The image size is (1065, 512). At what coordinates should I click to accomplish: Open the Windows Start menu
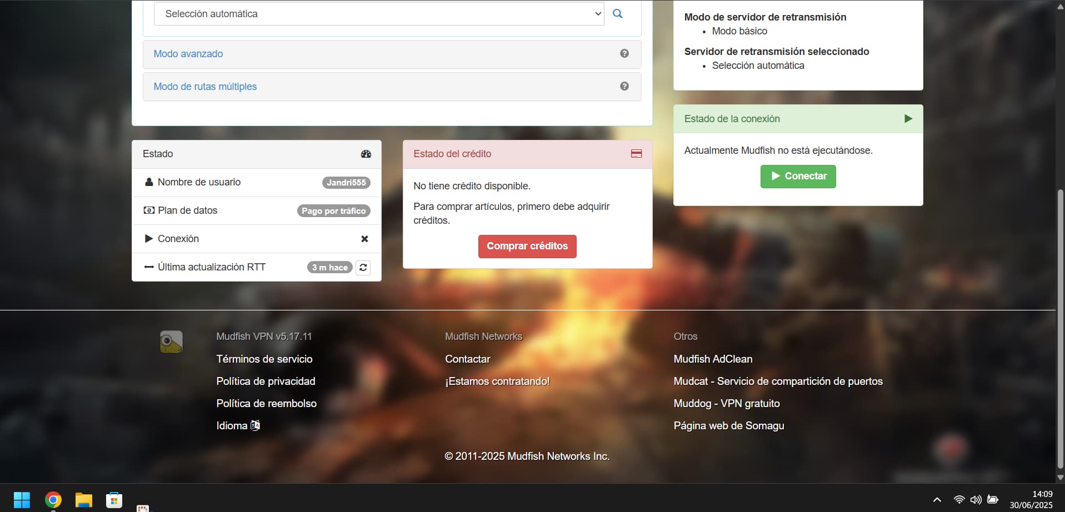[x=22, y=500]
